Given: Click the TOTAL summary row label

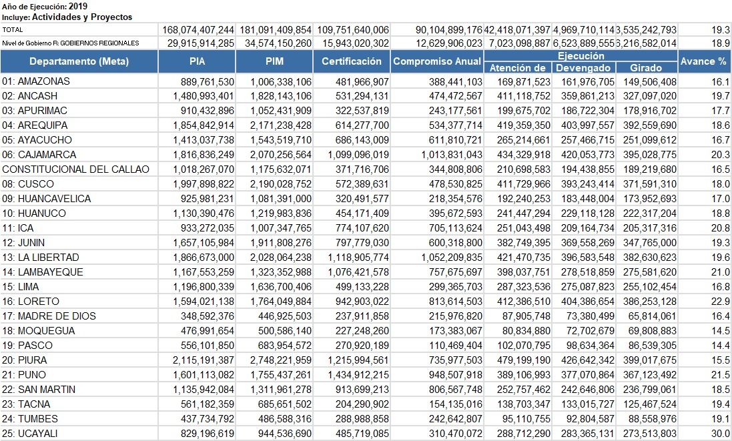Looking at the screenshot, I should tap(13, 30).
